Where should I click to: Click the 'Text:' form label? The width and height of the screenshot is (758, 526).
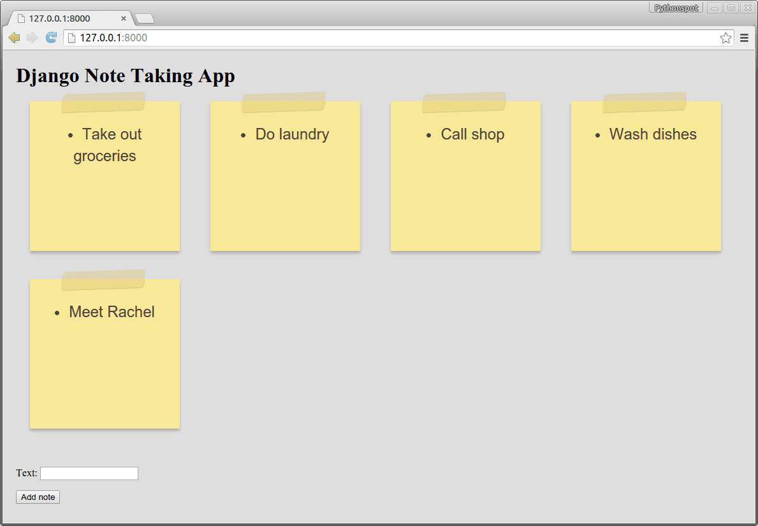click(x=27, y=473)
